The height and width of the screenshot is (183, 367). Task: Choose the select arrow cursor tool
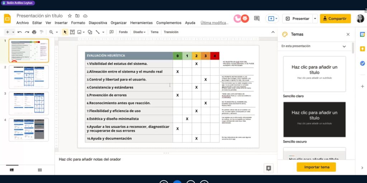pos(65,32)
